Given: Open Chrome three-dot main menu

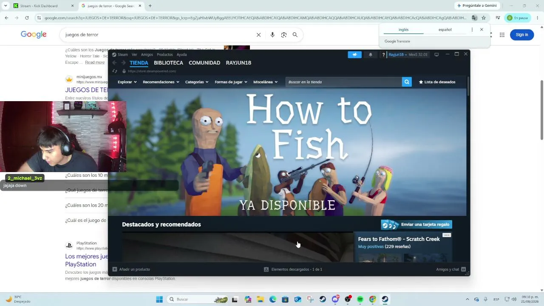Looking at the screenshot, I should click(x=538, y=18).
